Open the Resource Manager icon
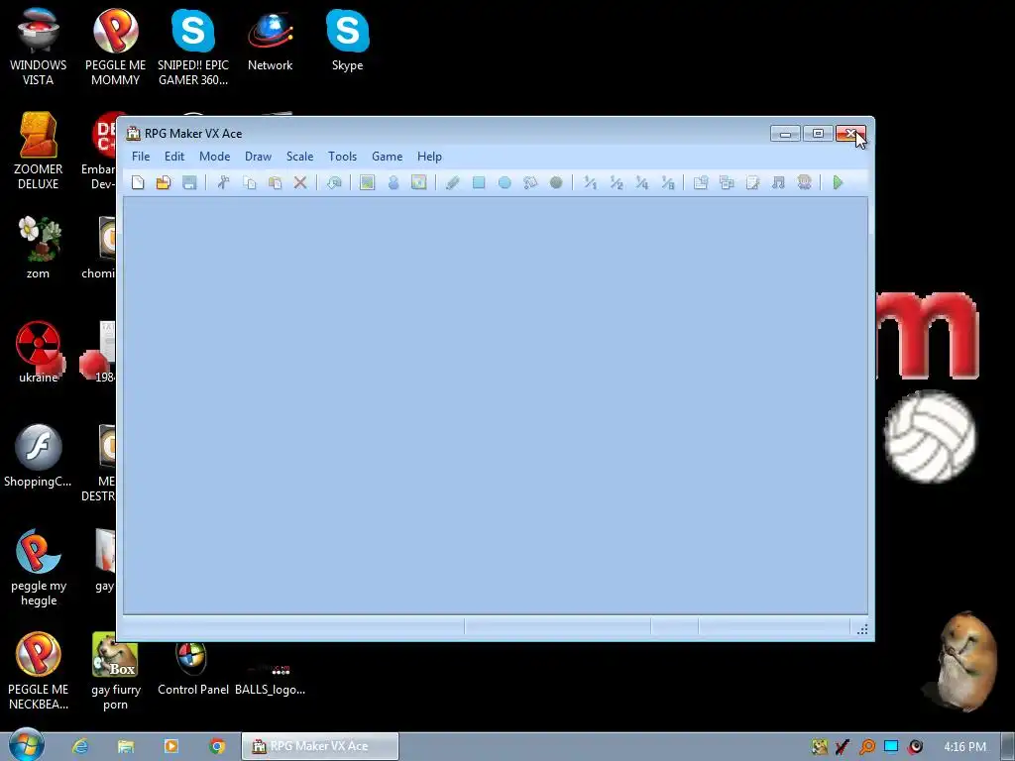This screenshot has width=1015, height=761. point(727,182)
